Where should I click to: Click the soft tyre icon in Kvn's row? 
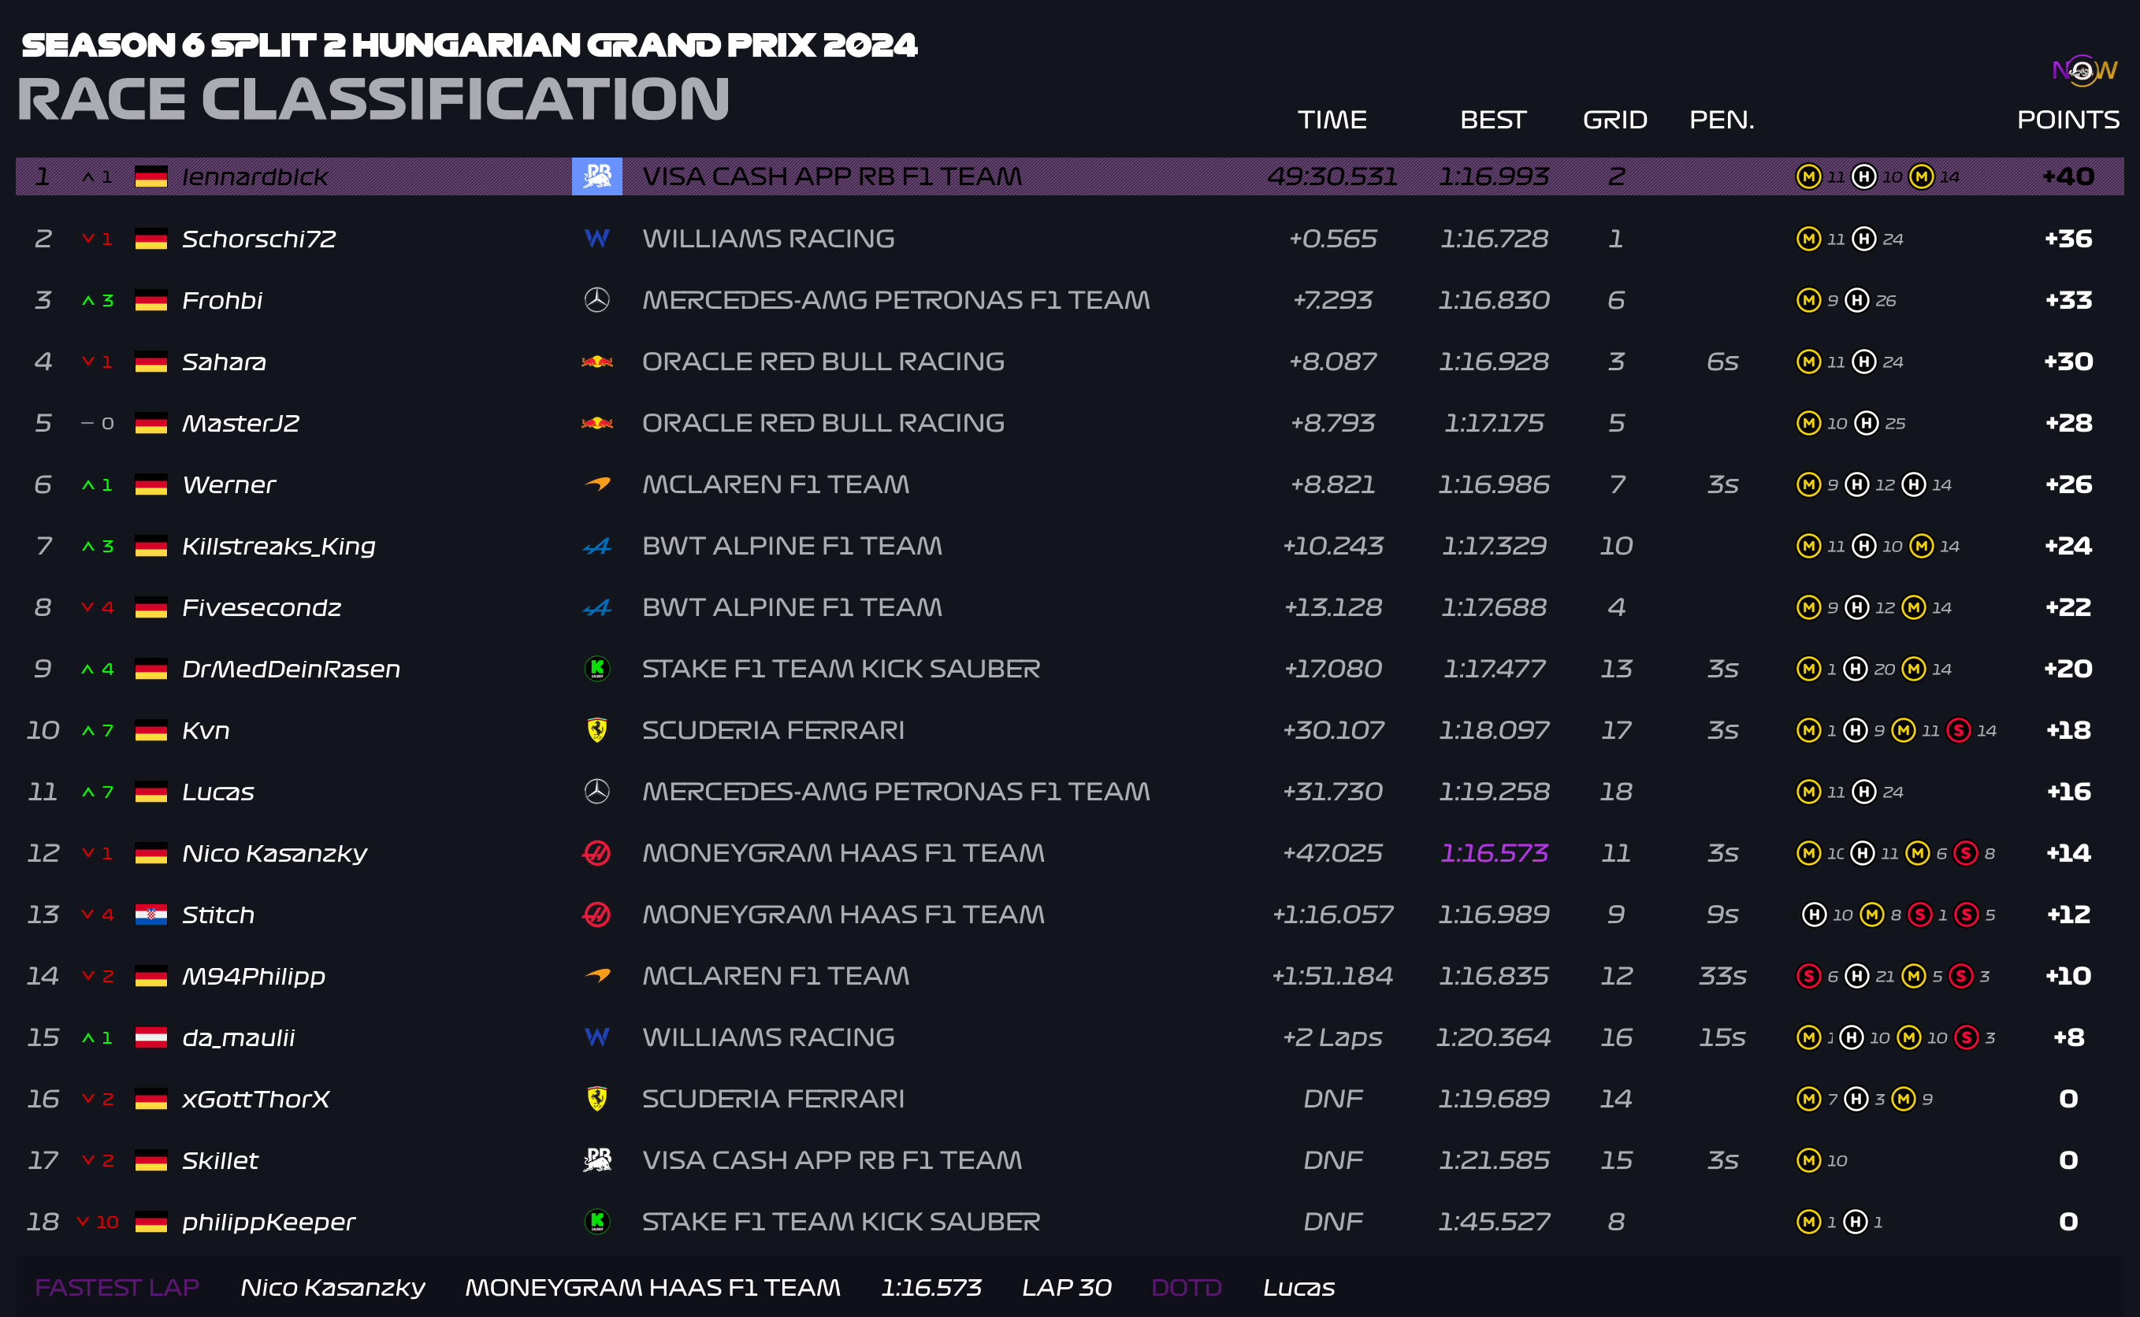tap(1959, 730)
